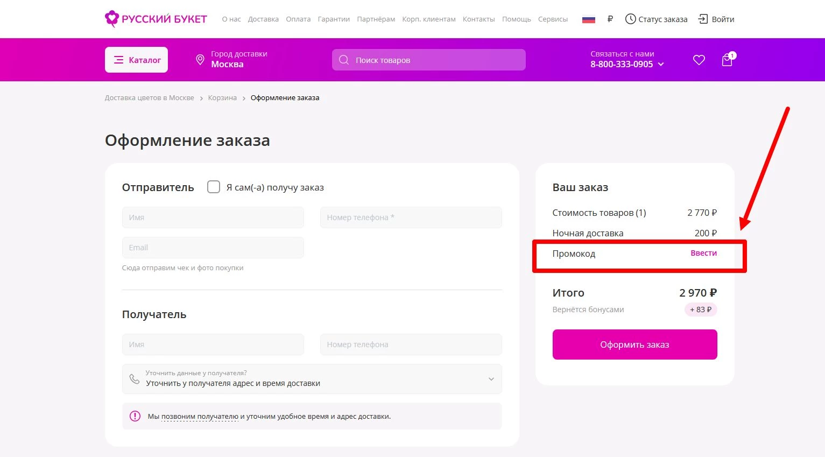Viewport: 825px width, 457px height.
Task: Click the Russian flag language icon
Action: pyautogui.click(x=588, y=19)
